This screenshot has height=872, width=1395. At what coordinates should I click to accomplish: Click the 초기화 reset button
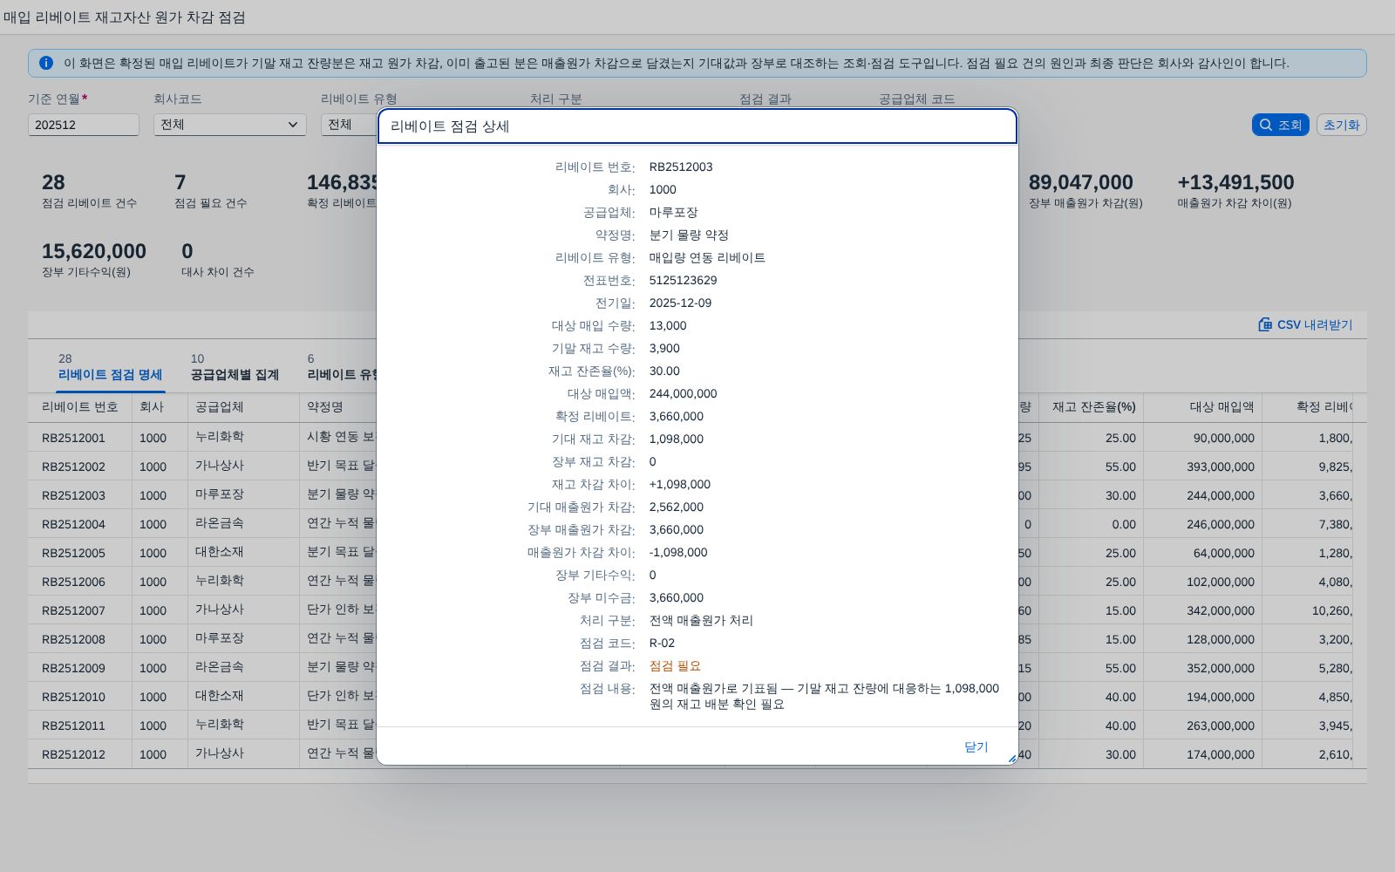[x=1341, y=125]
